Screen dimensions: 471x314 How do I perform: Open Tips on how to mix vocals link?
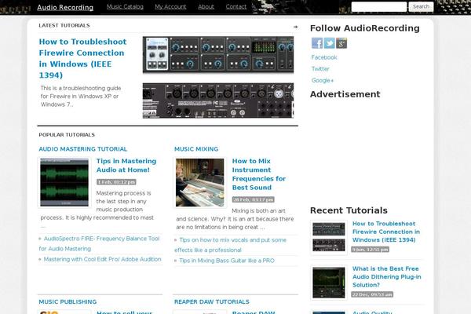click(x=230, y=245)
